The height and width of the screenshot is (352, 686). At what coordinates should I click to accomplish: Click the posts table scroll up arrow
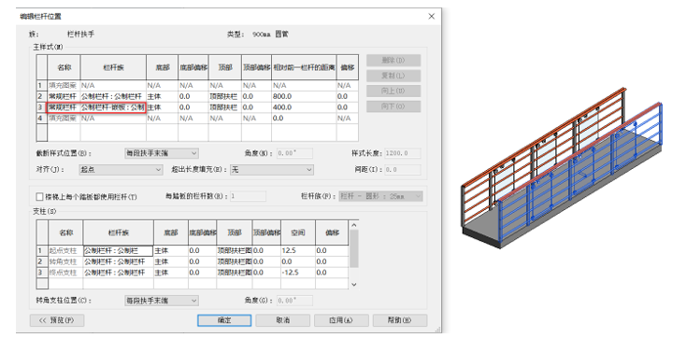pyautogui.click(x=354, y=225)
